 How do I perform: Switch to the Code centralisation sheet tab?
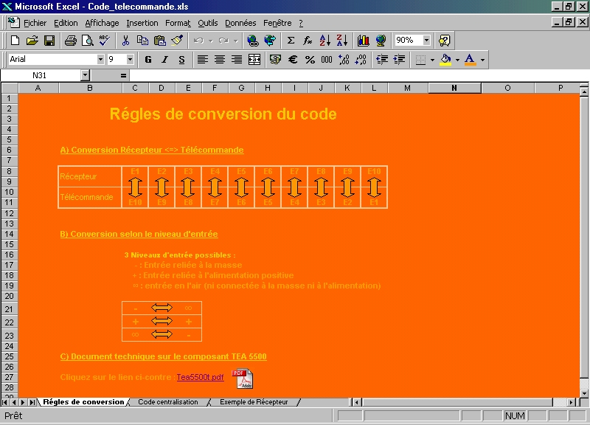pyautogui.click(x=168, y=402)
